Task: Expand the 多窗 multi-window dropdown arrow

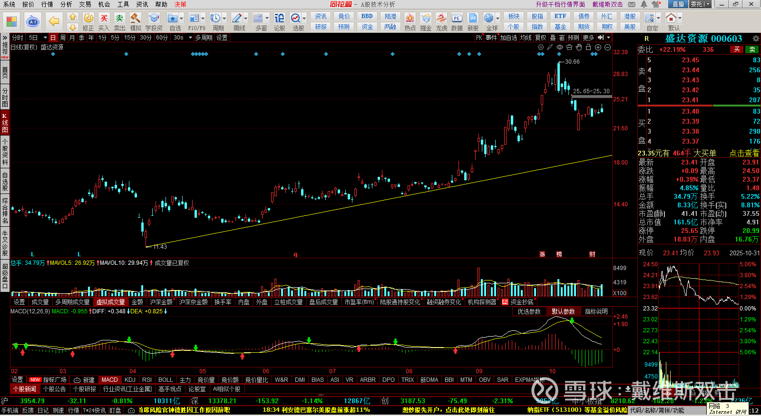Action: [267, 19]
